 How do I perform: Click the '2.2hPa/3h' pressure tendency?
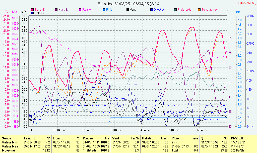coord(237,150)
